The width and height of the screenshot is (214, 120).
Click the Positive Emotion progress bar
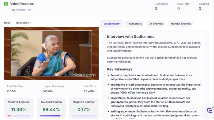click(19, 116)
